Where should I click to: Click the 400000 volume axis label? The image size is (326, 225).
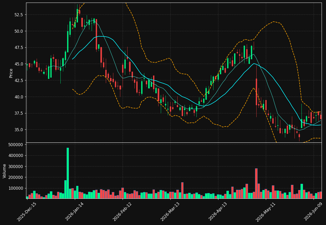pyautogui.click(x=16, y=155)
